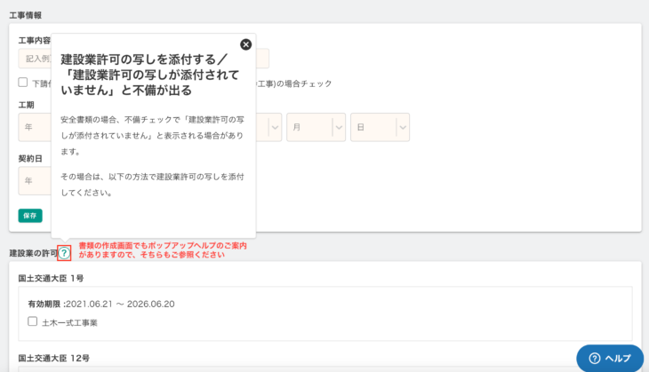Click the 工期 label
649x372 pixels.
26,105
